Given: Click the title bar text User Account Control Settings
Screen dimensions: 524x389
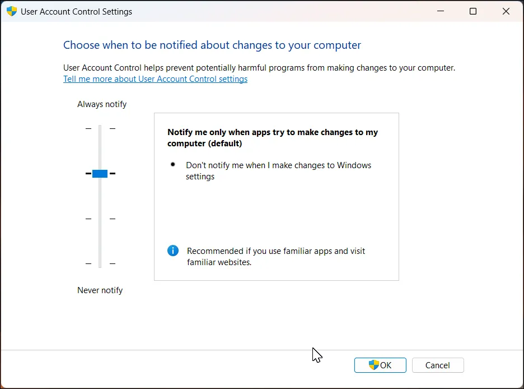Looking at the screenshot, I should coord(76,11).
